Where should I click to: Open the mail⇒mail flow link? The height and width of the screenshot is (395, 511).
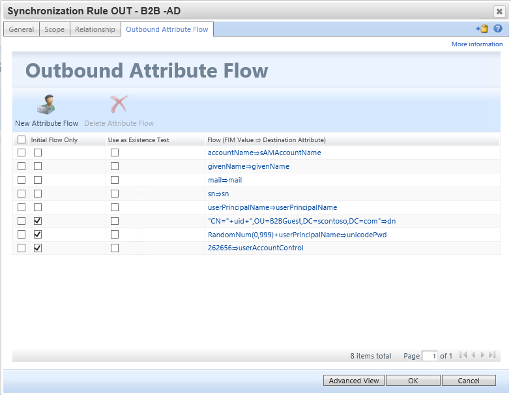click(x=225, y=180)
